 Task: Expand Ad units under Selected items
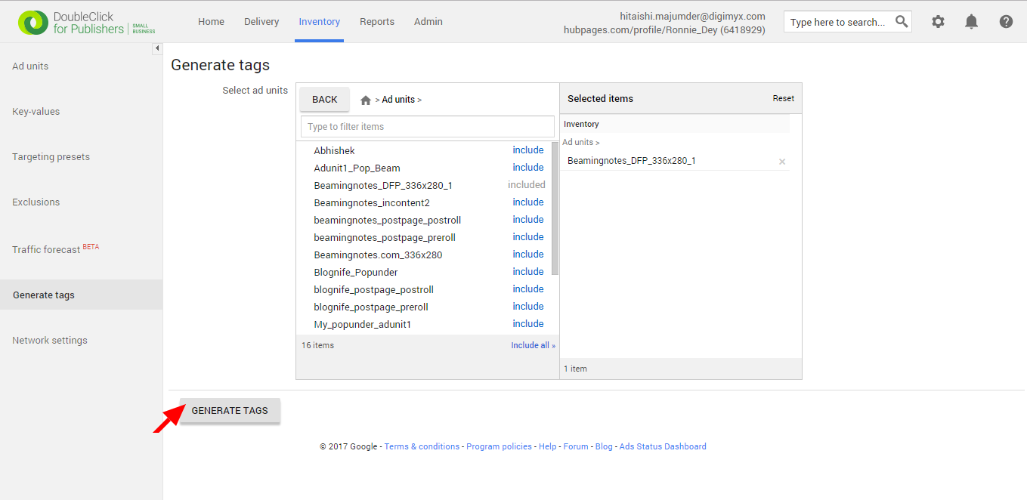click(580, 142)
